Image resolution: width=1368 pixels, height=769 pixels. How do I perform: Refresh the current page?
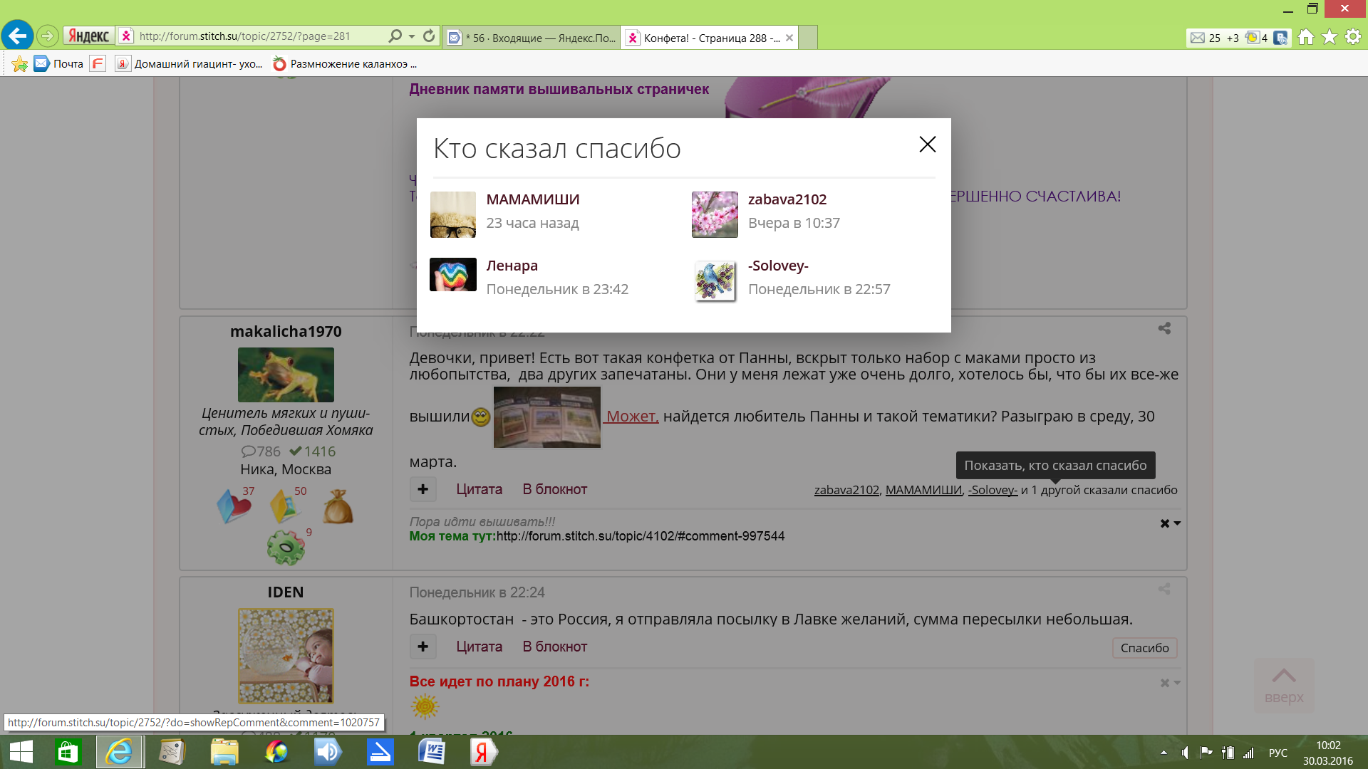429,36
